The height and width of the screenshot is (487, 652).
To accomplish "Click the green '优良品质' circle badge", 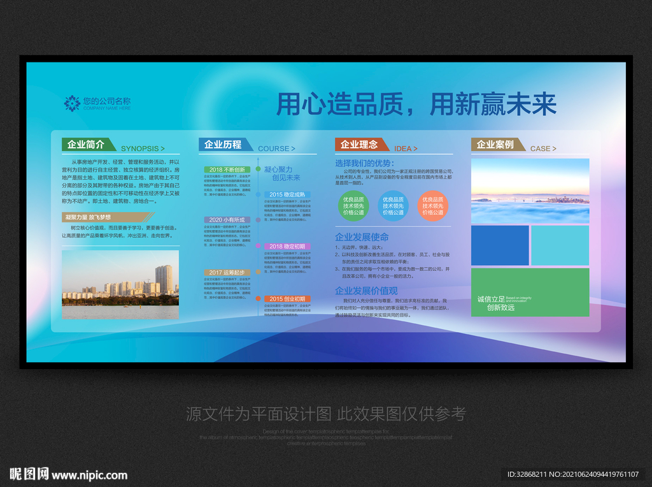I will point(353,206).
